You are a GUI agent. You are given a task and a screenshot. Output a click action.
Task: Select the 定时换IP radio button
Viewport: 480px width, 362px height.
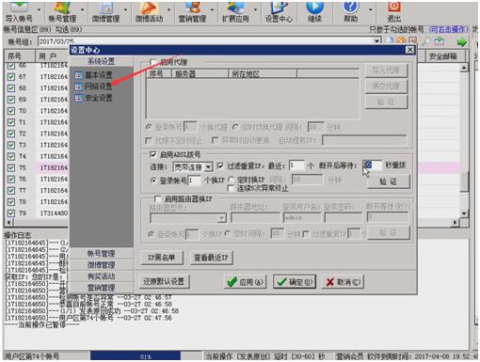(x=232, y=180)
